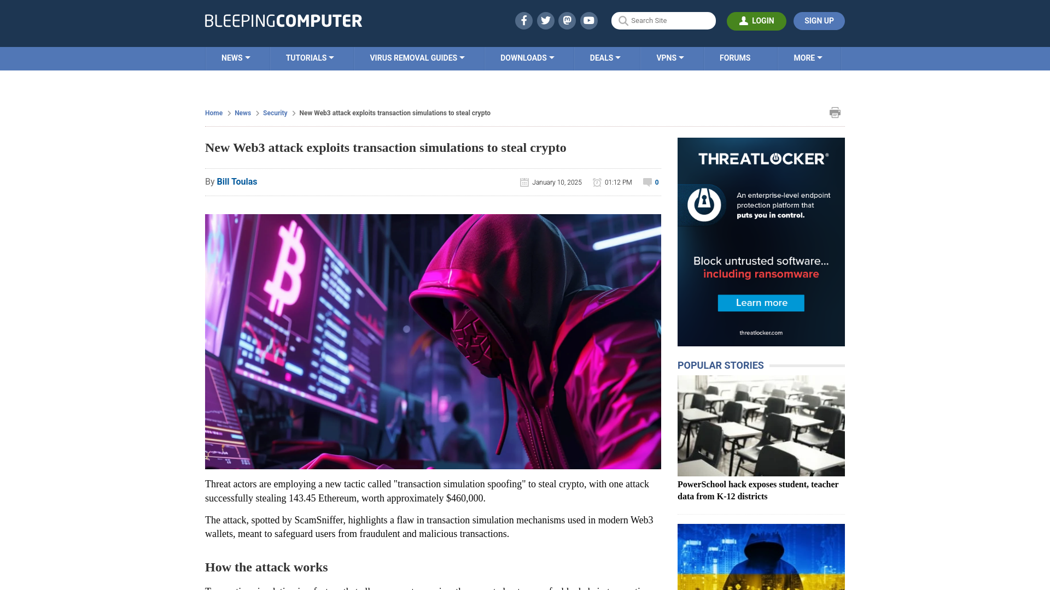Viewport: 1050px width, 590px height.
Task: Click the SIGN UP button
Action: (819, 21)
